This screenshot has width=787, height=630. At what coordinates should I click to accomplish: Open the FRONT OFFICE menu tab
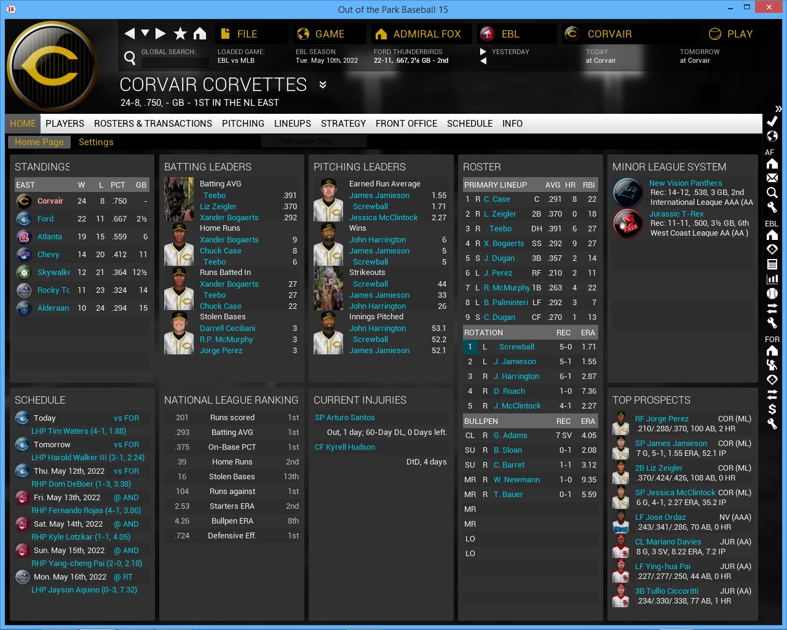406,124
